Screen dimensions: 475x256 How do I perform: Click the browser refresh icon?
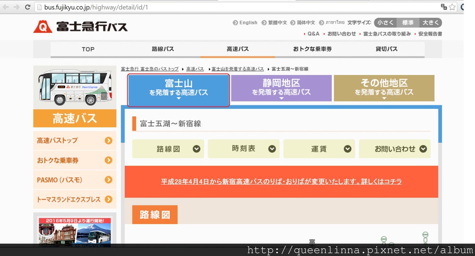click(x=27, y=7)
